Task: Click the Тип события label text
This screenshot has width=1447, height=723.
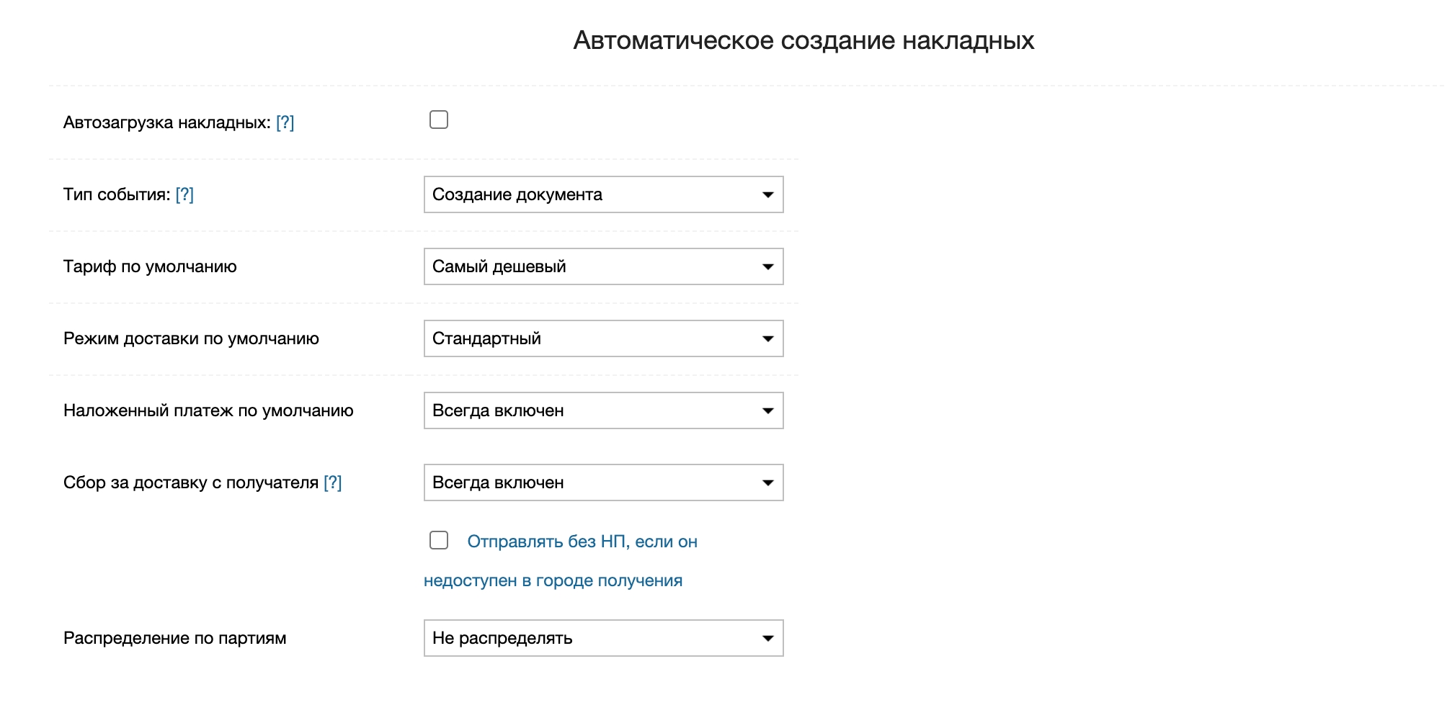Action: point(116,194)
